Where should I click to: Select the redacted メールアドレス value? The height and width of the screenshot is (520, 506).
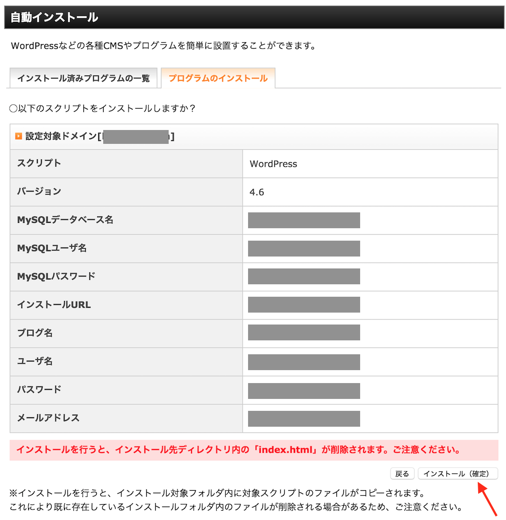(304, 418)
